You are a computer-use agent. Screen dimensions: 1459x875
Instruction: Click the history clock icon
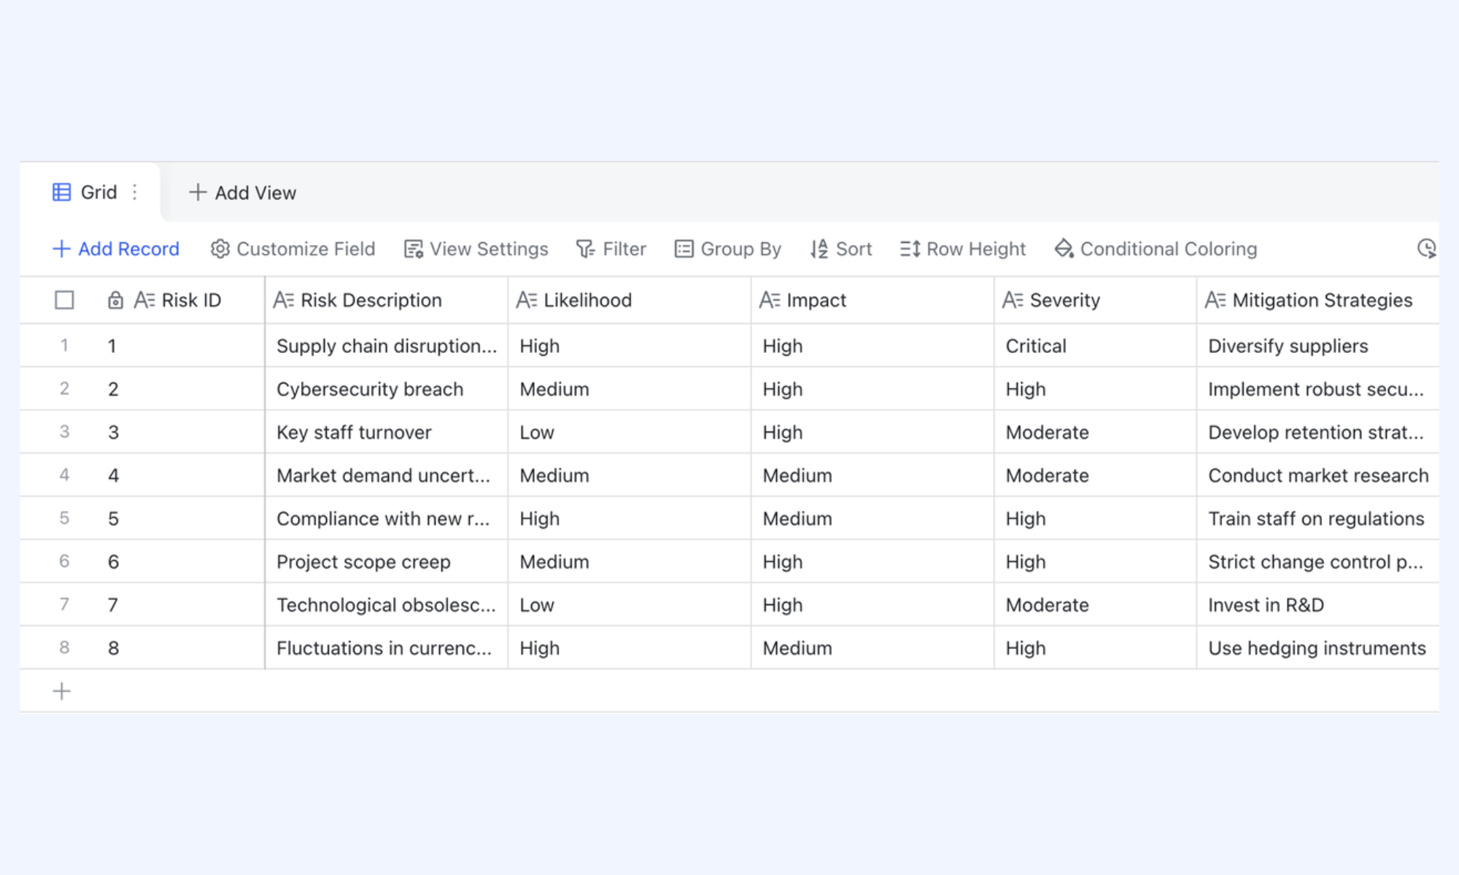(1426, 249)
